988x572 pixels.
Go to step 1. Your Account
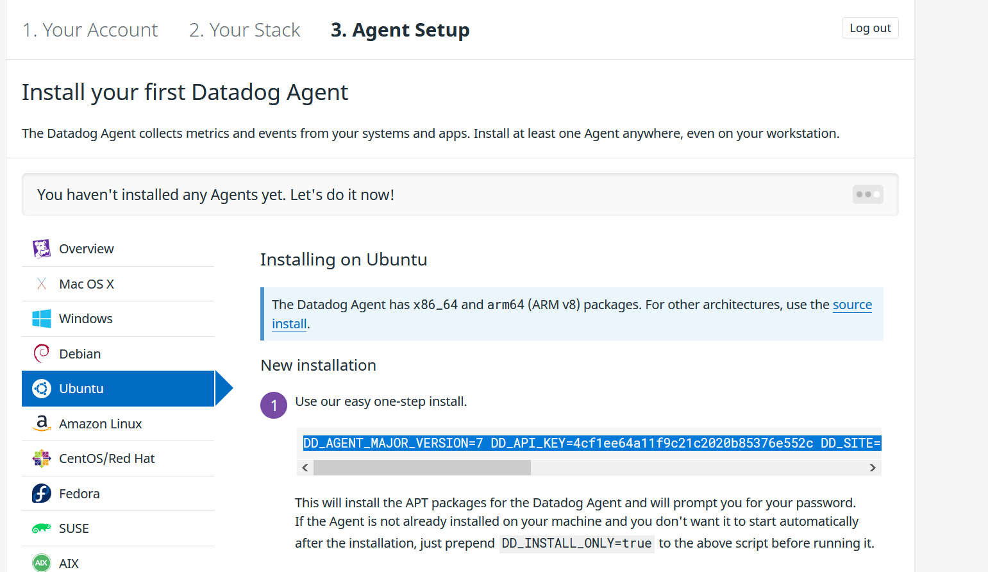[x=90, y=30]
